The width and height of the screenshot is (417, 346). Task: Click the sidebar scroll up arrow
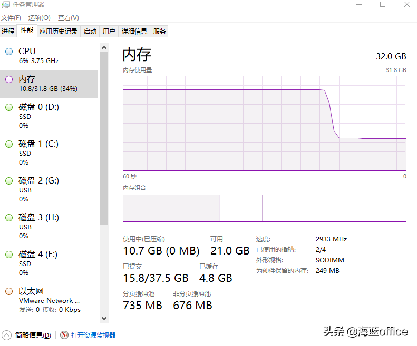[x=104, y=47]
